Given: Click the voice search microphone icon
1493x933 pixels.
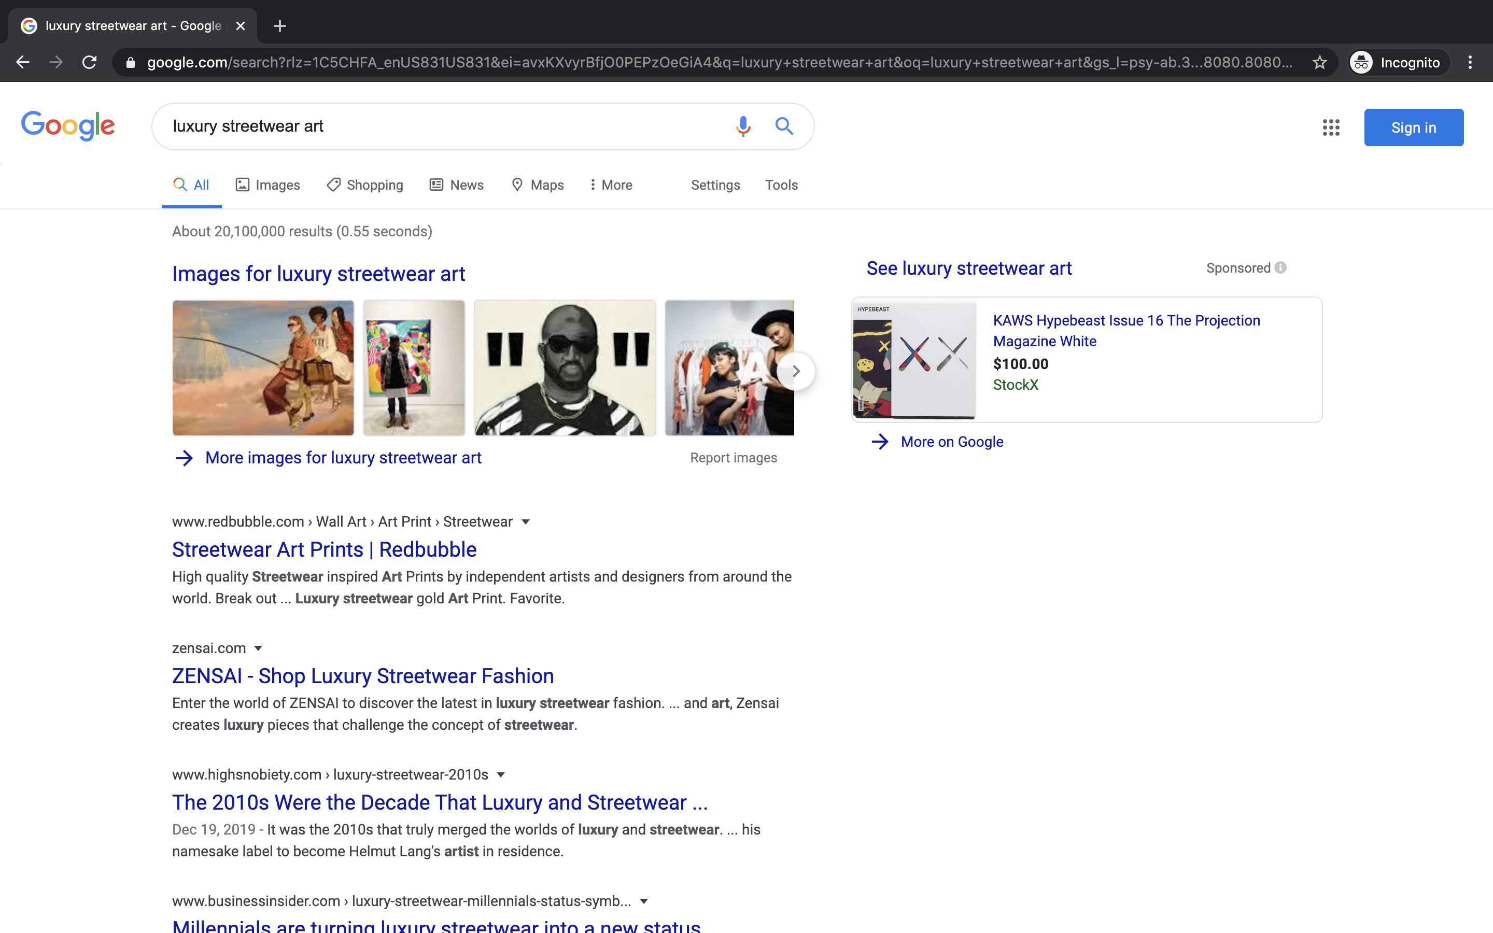Looking at the screenshot, I should pos(743,126).
